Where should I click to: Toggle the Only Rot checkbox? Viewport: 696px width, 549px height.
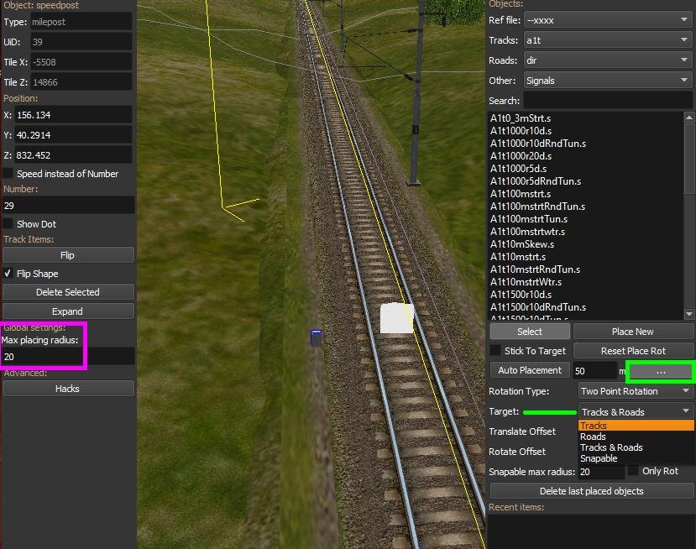coord(634,471)
